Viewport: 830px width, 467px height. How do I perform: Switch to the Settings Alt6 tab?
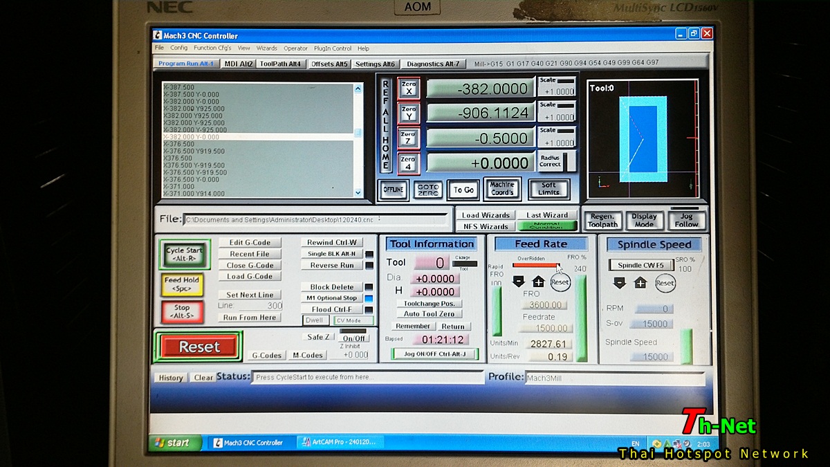click(375, 64)
